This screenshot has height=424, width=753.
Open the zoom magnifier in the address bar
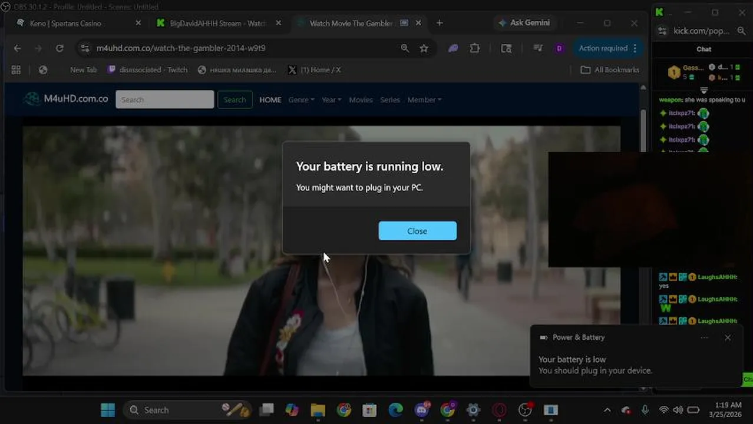pos(405,48)
